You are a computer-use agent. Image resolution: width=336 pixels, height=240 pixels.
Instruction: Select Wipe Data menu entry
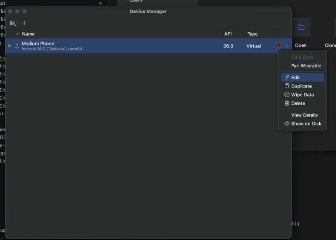pyautogui.click(x=302, y=94)
